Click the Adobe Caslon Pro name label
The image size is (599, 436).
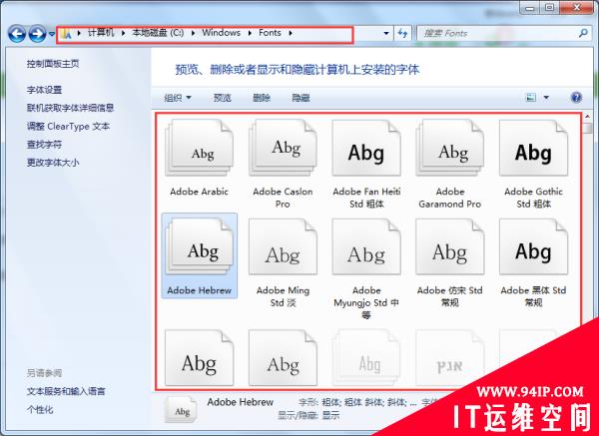[283, 198]
